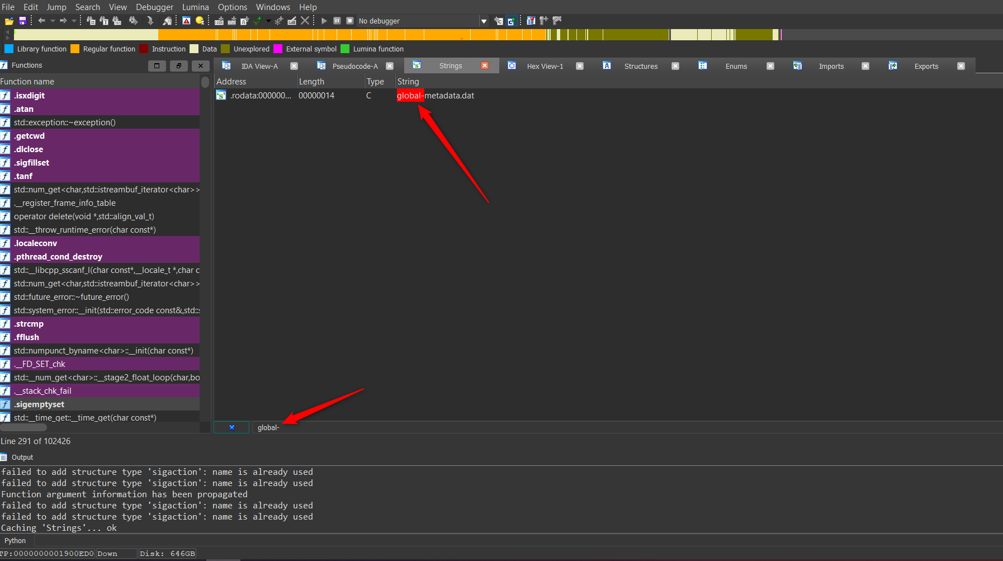The height and width of the screenshot is (561, 1003).
Task: Click the convert to code toolbar icon
Action: click(x=219, y=21)
